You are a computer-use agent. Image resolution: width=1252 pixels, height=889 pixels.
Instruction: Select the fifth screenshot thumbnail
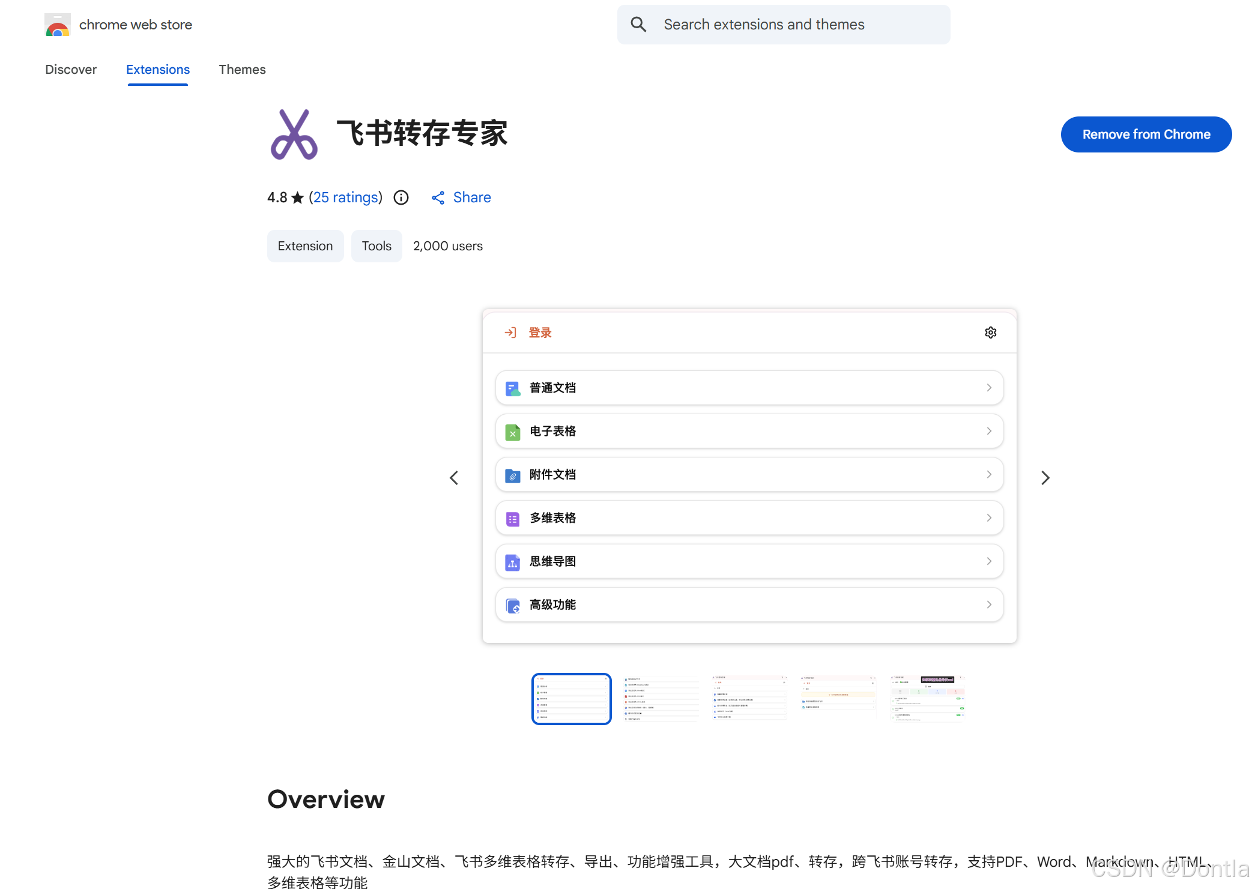[x=927, y=699]
